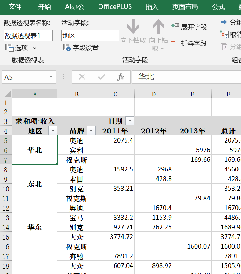241x274 pixels.
Task: Click the 选项 options icon
Action: 9,48
